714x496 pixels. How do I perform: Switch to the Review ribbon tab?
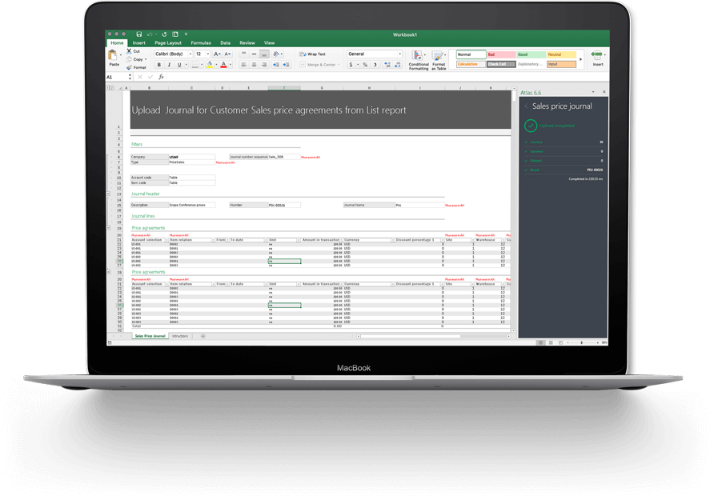tap(247, 42)
